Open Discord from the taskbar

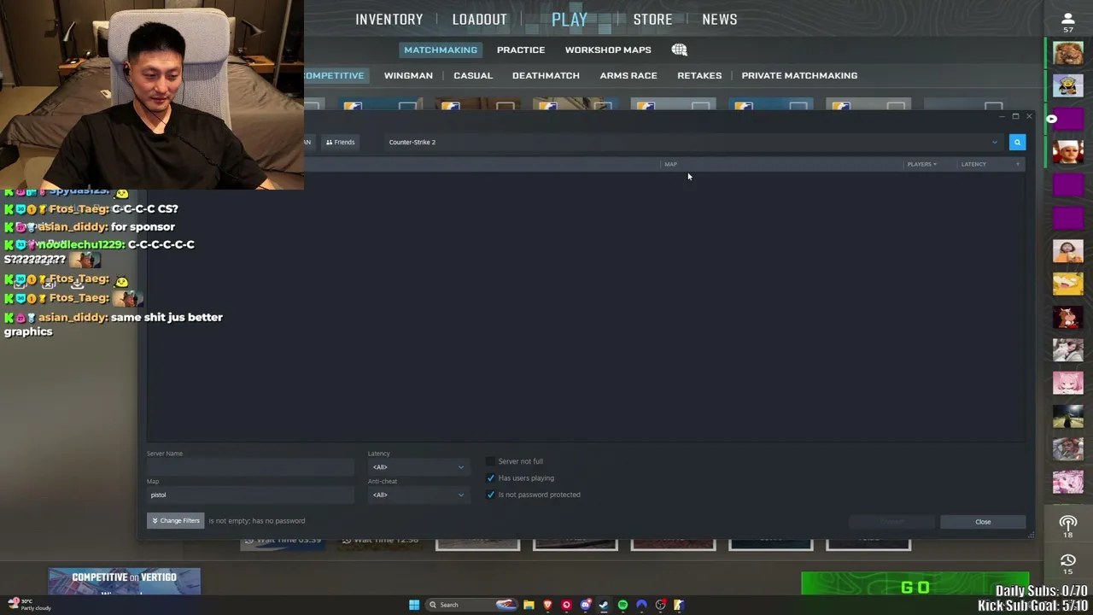click(x=585, y=605)
